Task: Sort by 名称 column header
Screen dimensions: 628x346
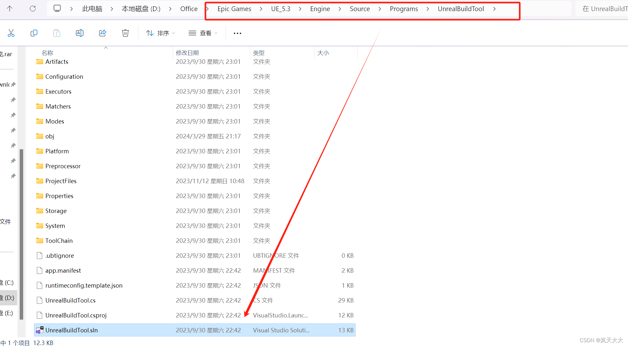Action: click(47, 53)
